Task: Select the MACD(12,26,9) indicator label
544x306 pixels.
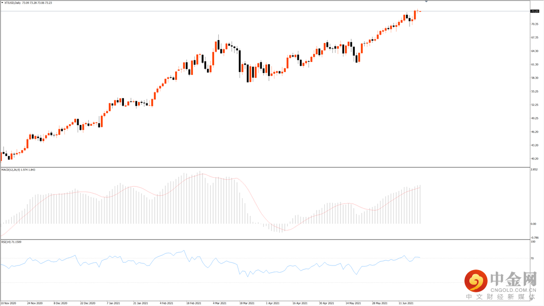Action: coord(11,170)
